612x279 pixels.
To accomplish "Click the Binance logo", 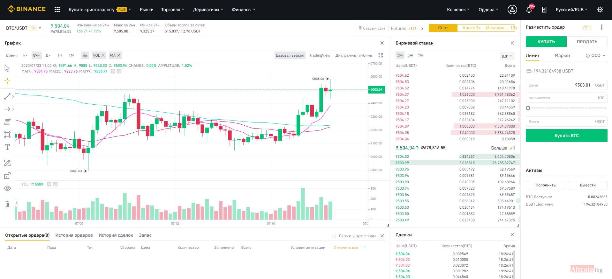I will [x=26, y=9].
